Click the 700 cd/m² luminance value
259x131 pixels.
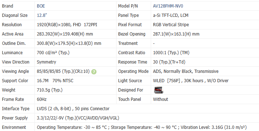[x=53, y=53]
